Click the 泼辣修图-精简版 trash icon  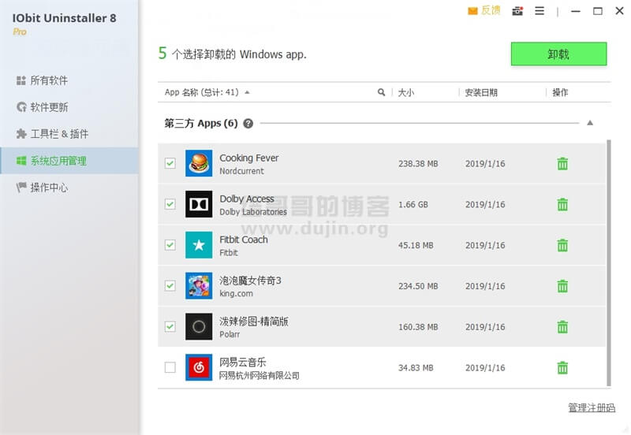(x=562, y=327)
